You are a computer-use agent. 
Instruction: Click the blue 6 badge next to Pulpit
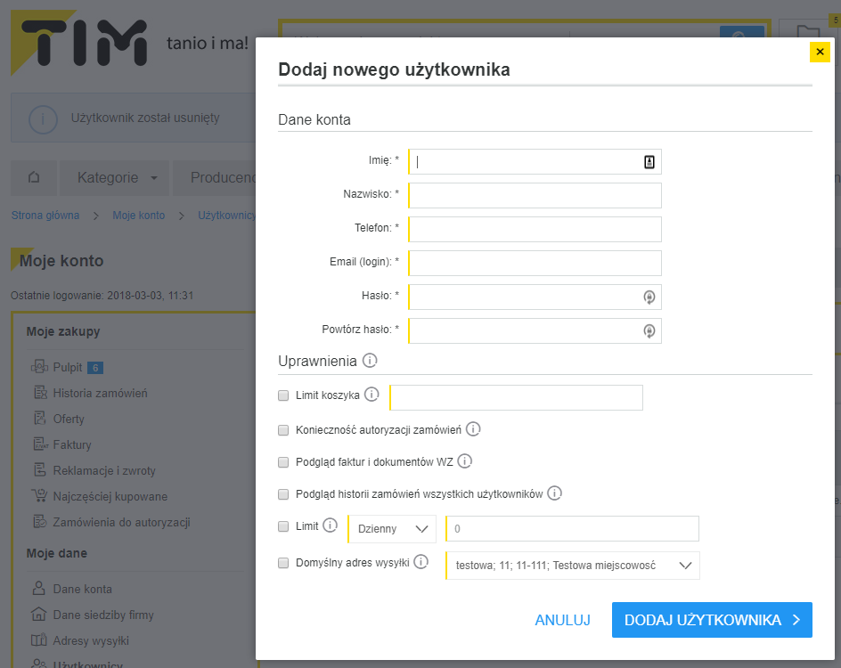point(95,368)
